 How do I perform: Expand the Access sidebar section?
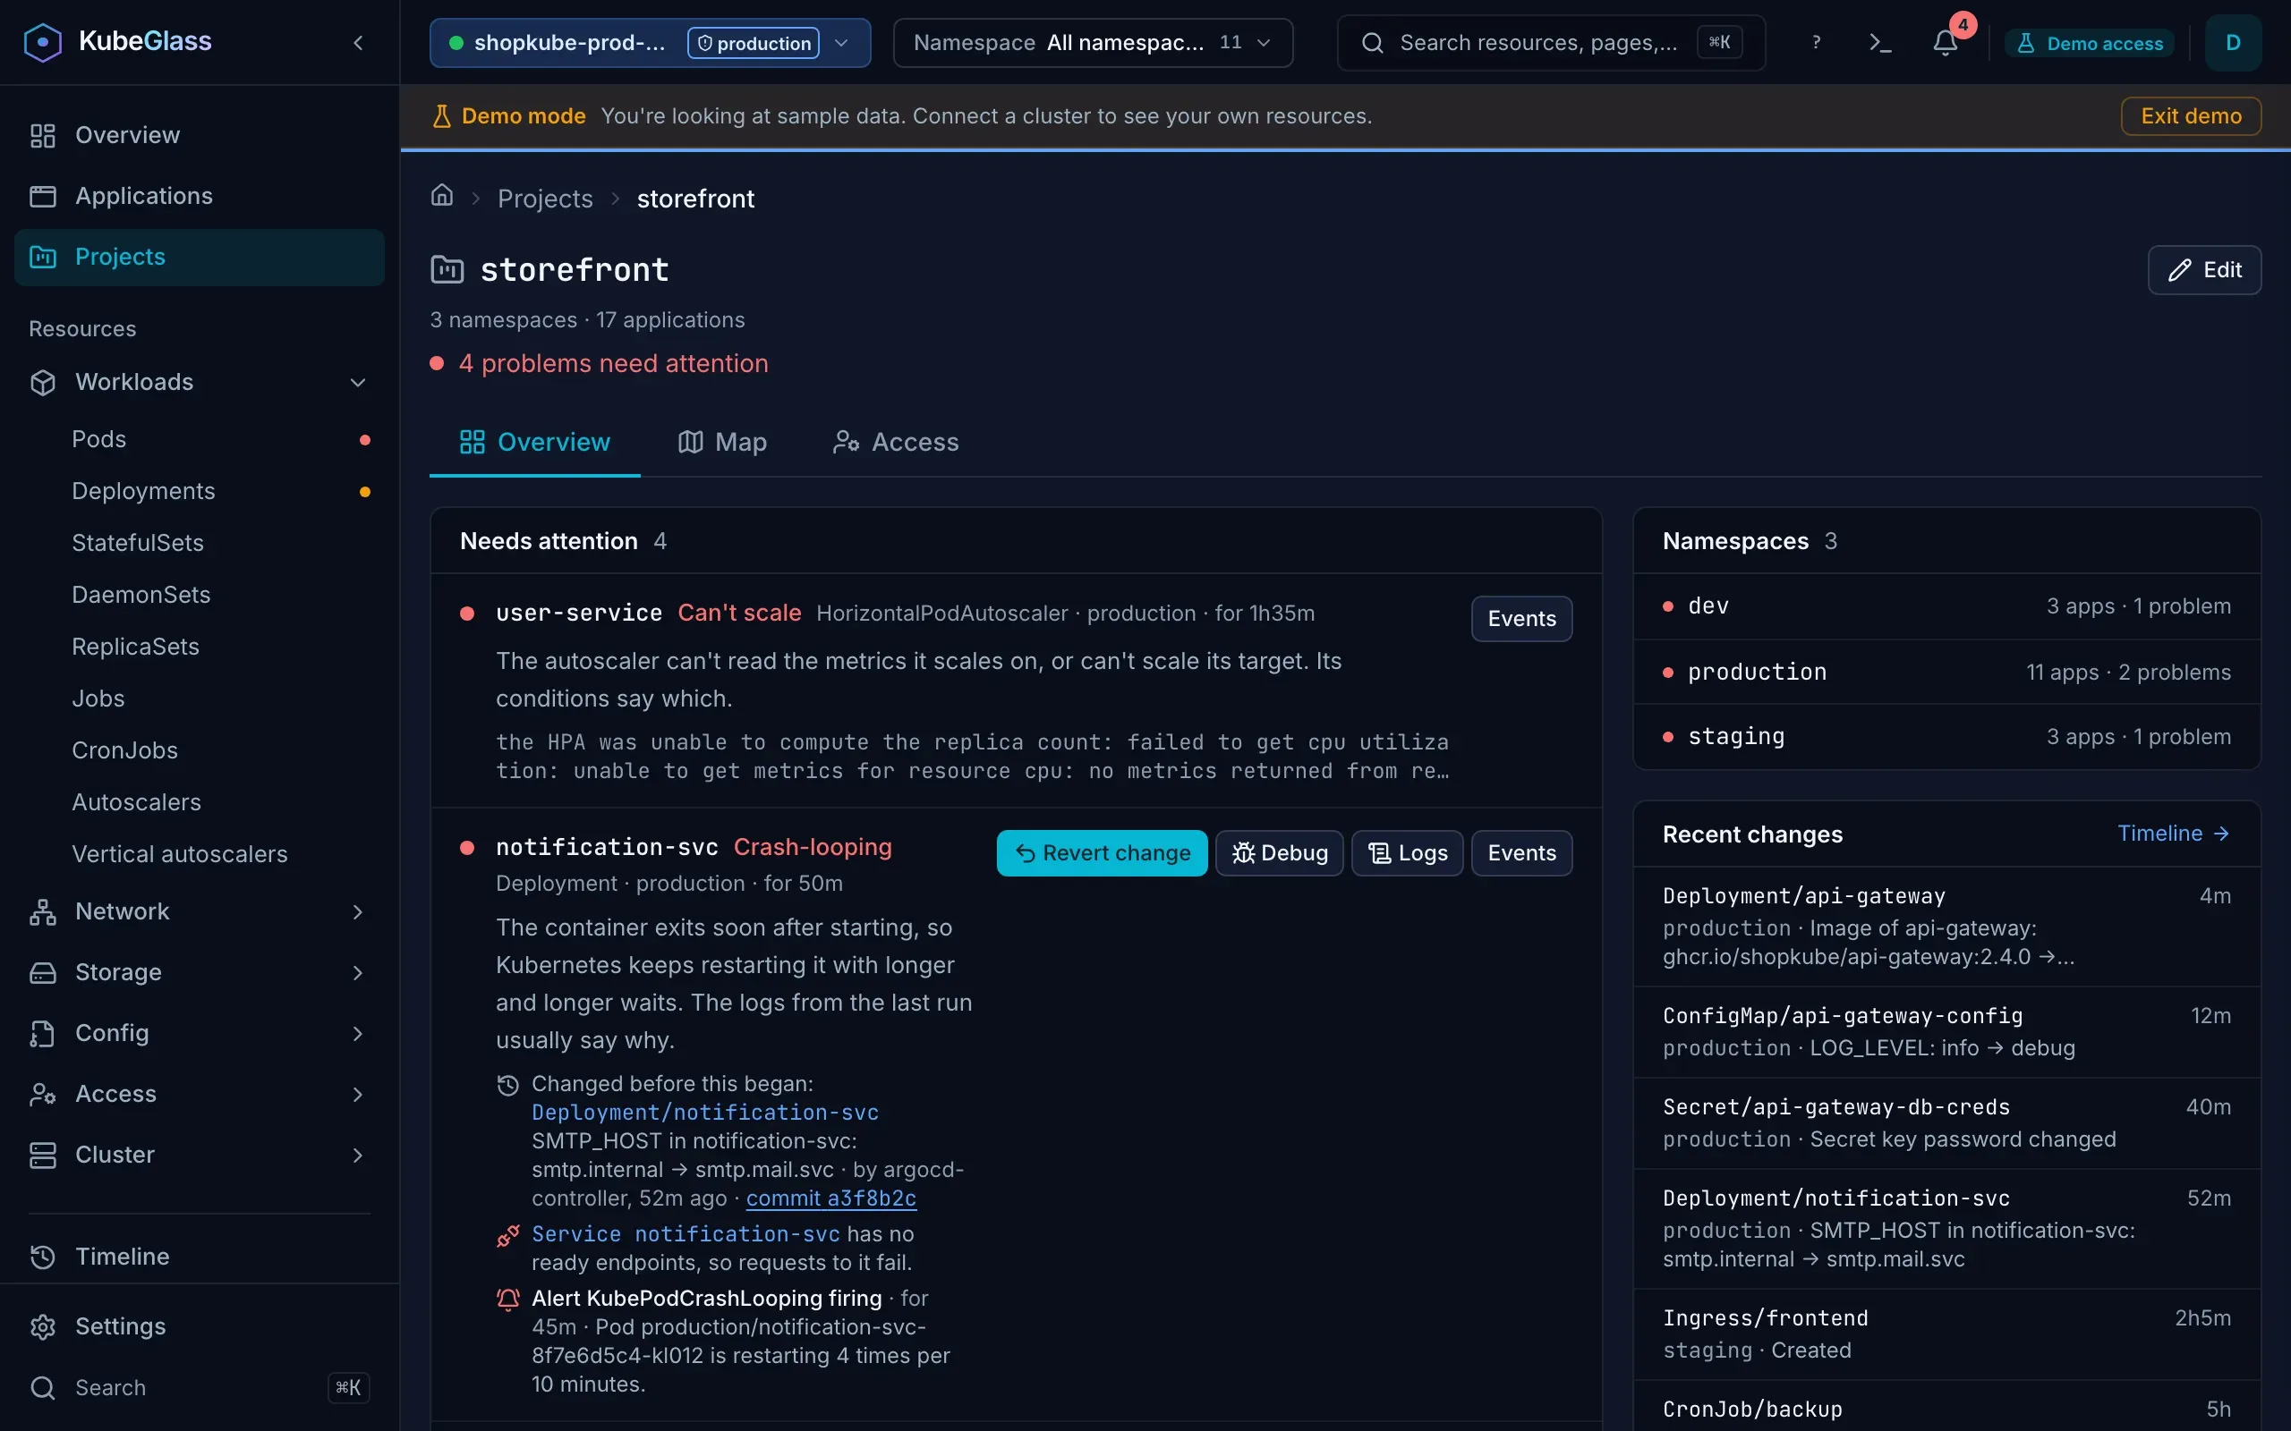pyautogui.click(x=199, y=1094)
